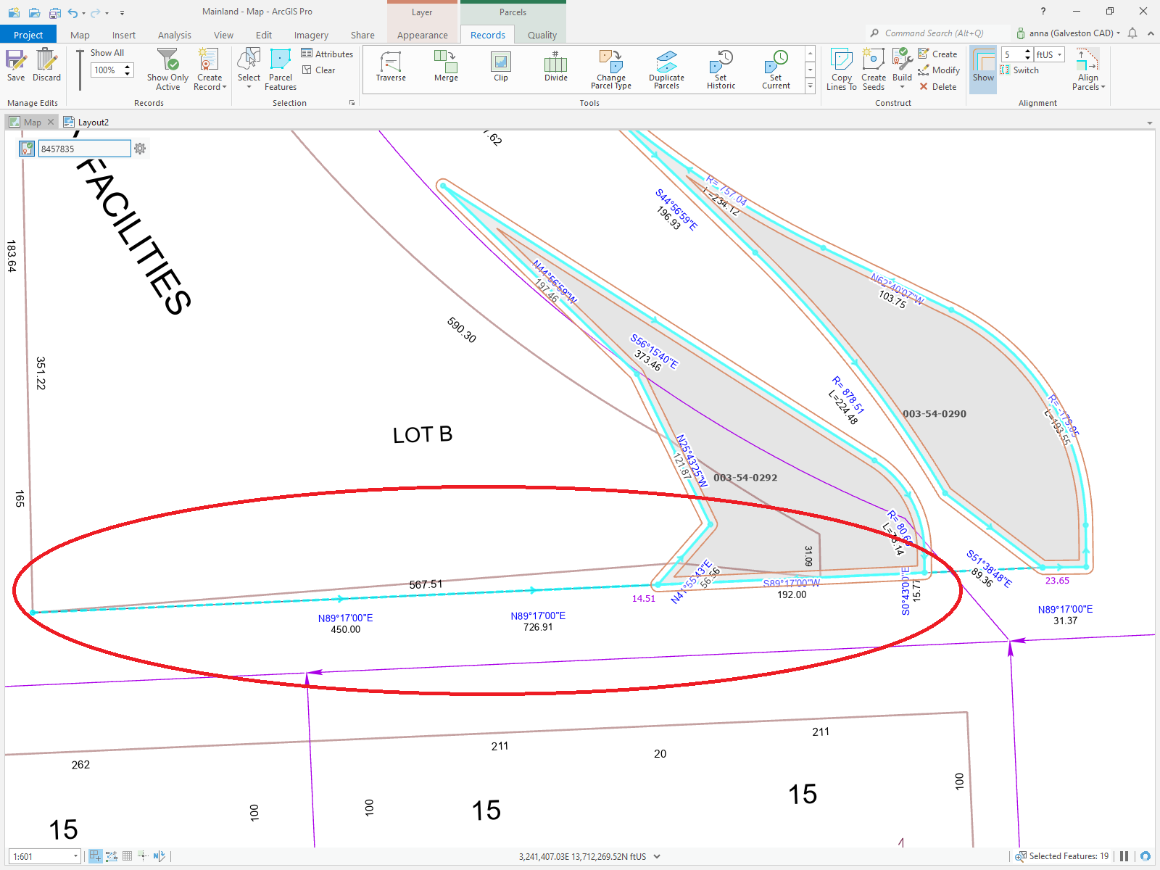
Task: Open the Edit ribbon tab
Action: click(264, 35)
